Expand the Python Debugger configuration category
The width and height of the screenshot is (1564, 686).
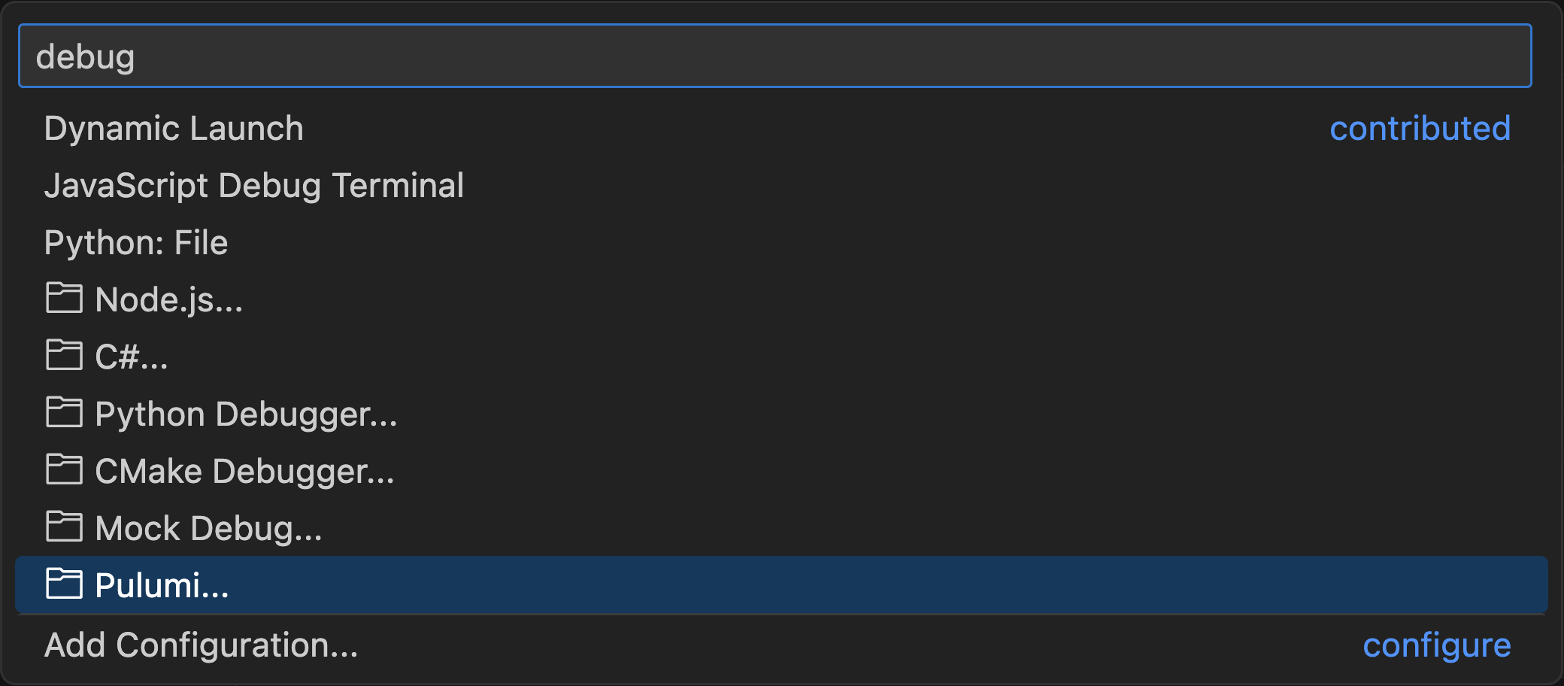point(246,413)
